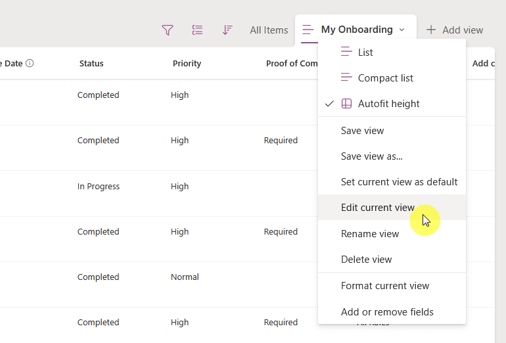Click the In Progress status cell
This screenshot has height=343, width=506.
(99, 187)
